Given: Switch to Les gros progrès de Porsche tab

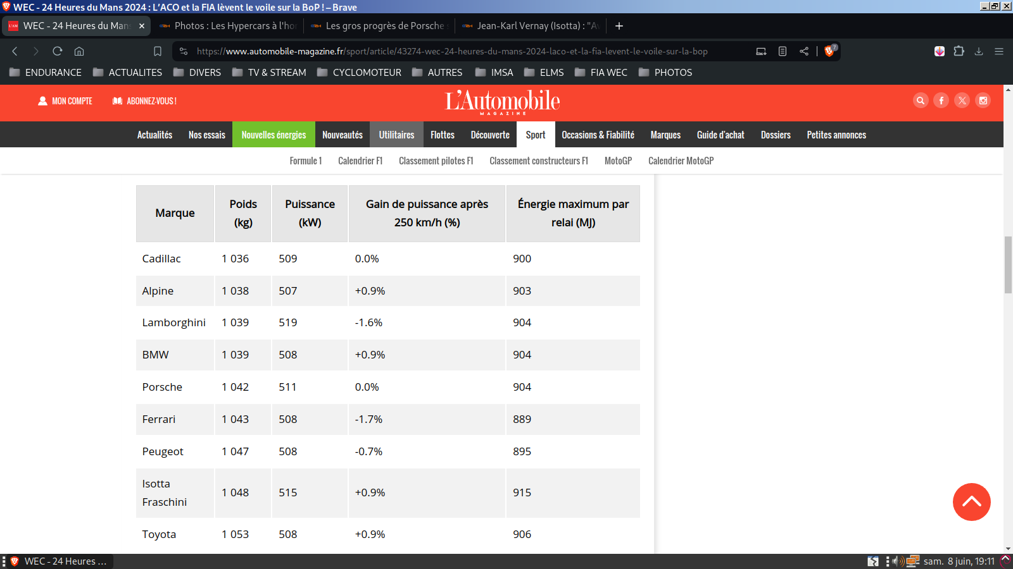Looking at the screenshot, I should click(379, 26).
